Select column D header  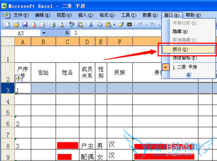click(x=87, y=42)
